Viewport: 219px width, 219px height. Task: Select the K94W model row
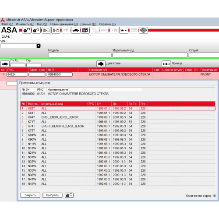118,135
